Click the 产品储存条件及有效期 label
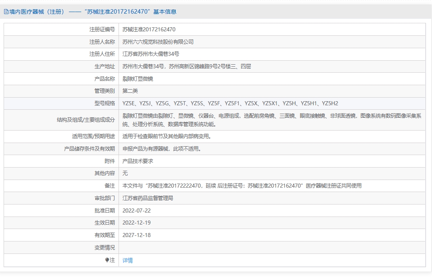The height and width of the screenshot is (278, 432). pyautogui.click(x=89, y=149)
